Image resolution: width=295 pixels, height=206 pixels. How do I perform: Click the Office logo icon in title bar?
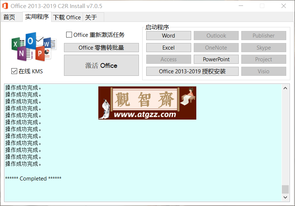tap(5, 6)
